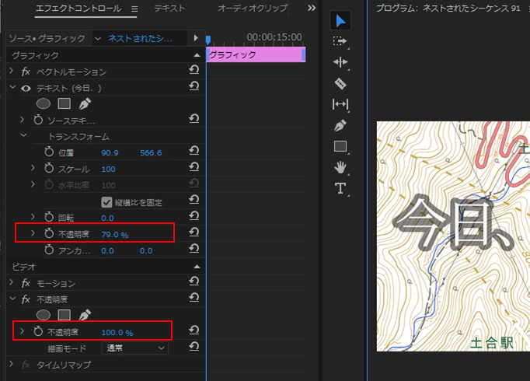Uncheck the 縦横比を固定 checkbox
530x381 pixels.
pyautogui.click(x=106, y=202)
